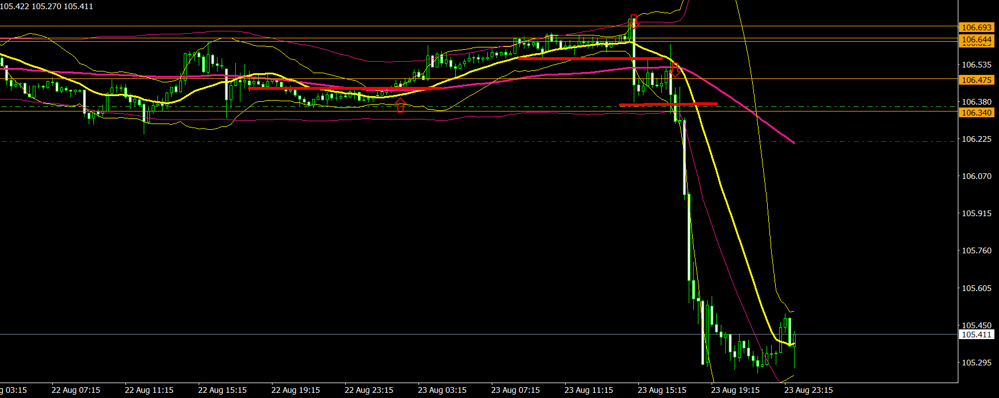Click the 105.605 price scale value
This screenshot has height=398, width=999.
pyautogui.click(x=977, y=288)
